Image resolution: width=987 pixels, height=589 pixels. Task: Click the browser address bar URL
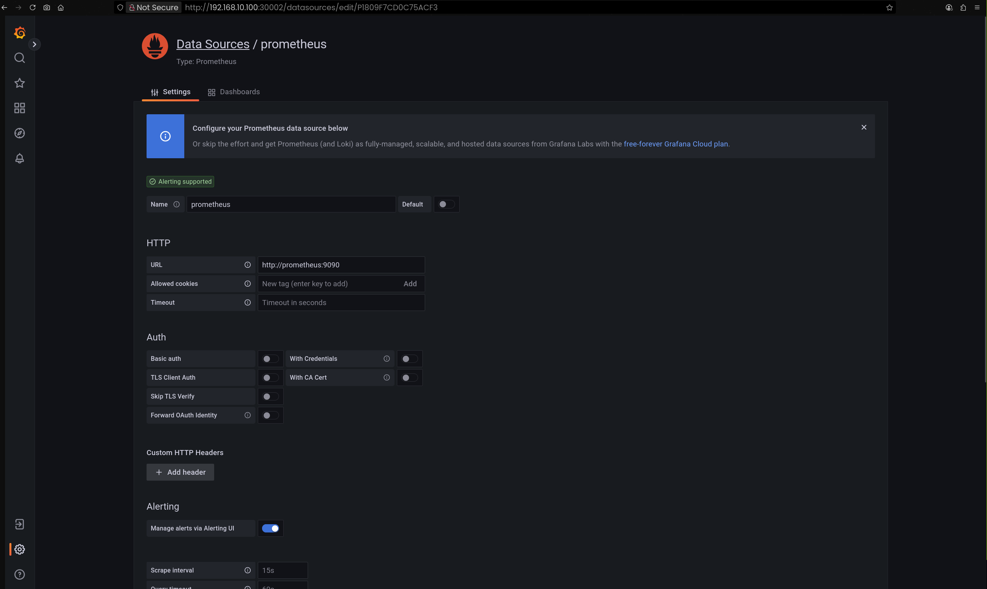(x=311, y=7)
